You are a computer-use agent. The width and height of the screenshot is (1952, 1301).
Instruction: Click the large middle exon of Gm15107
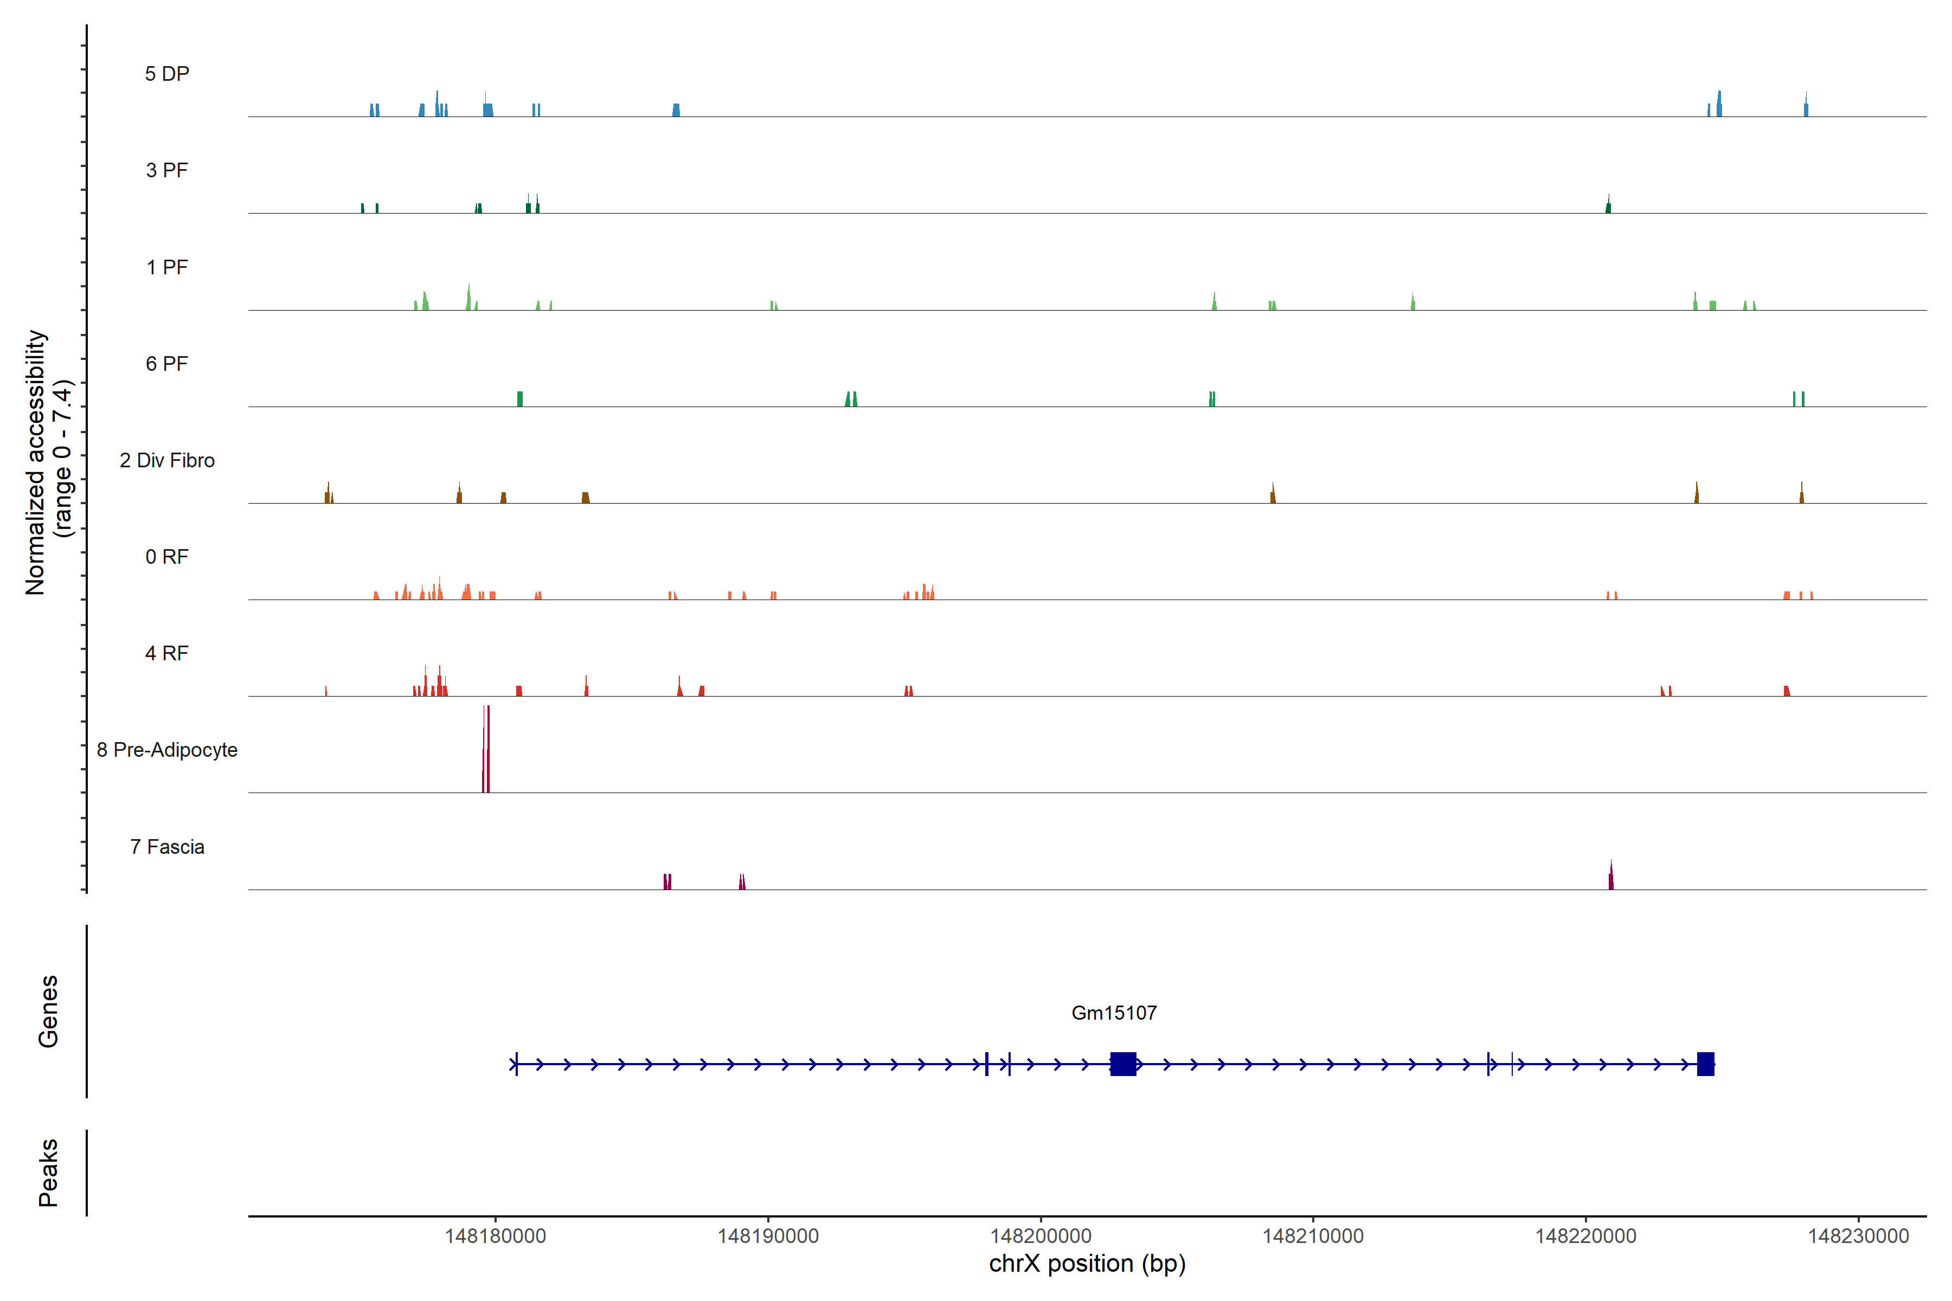coord(1123,1064)
